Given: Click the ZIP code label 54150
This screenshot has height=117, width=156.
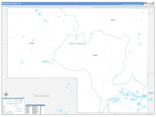Looking at the screenshot, I should tap(32, 44).
